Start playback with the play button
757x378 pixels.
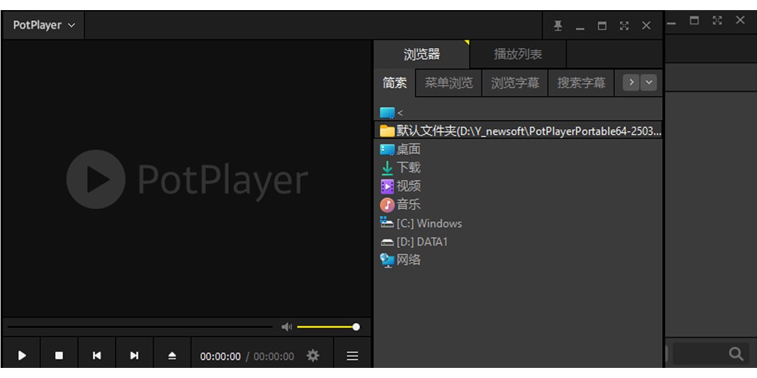[21, 355]
